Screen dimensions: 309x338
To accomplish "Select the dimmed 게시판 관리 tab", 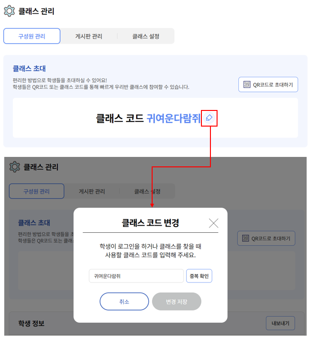I will (x=92, y=191).
